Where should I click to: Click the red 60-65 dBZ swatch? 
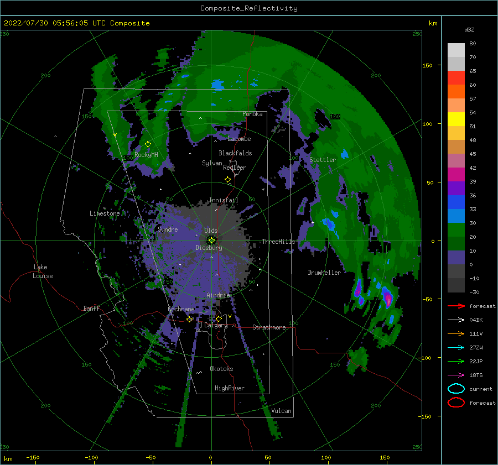click(456, 78)
